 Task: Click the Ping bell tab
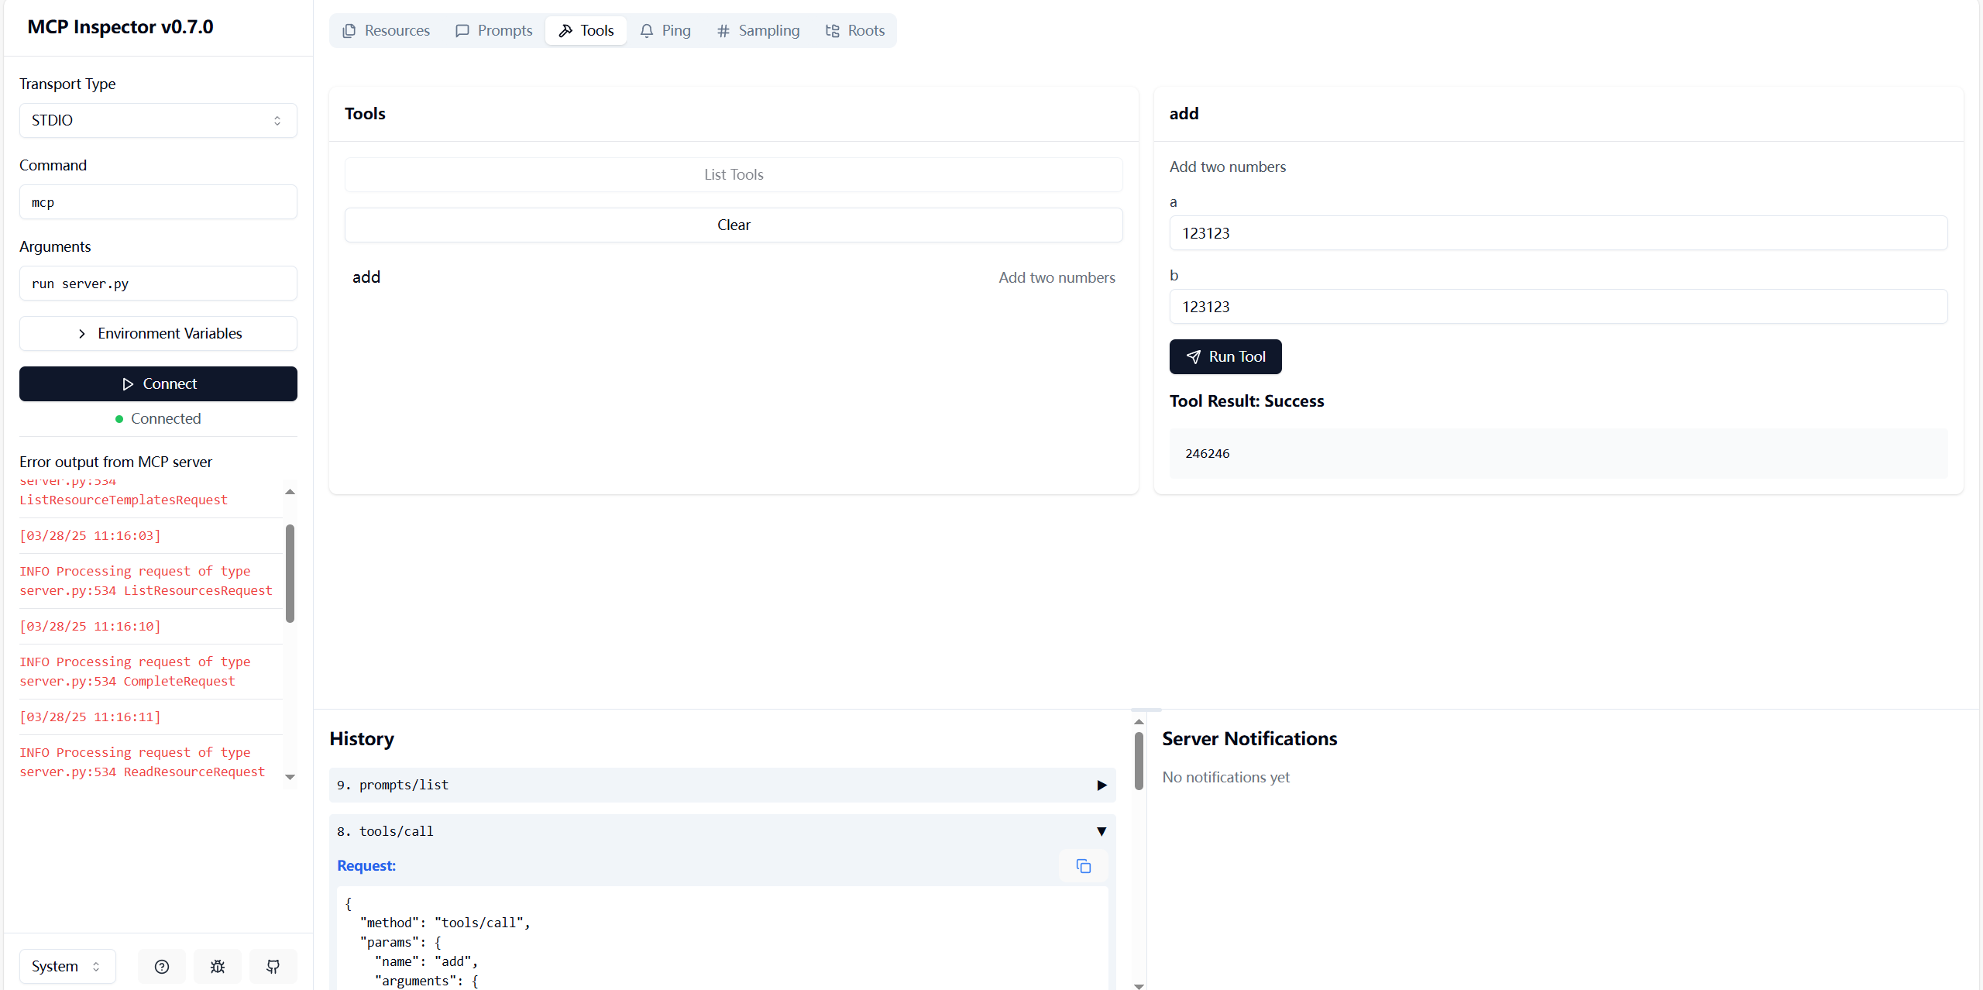[665, 30]
